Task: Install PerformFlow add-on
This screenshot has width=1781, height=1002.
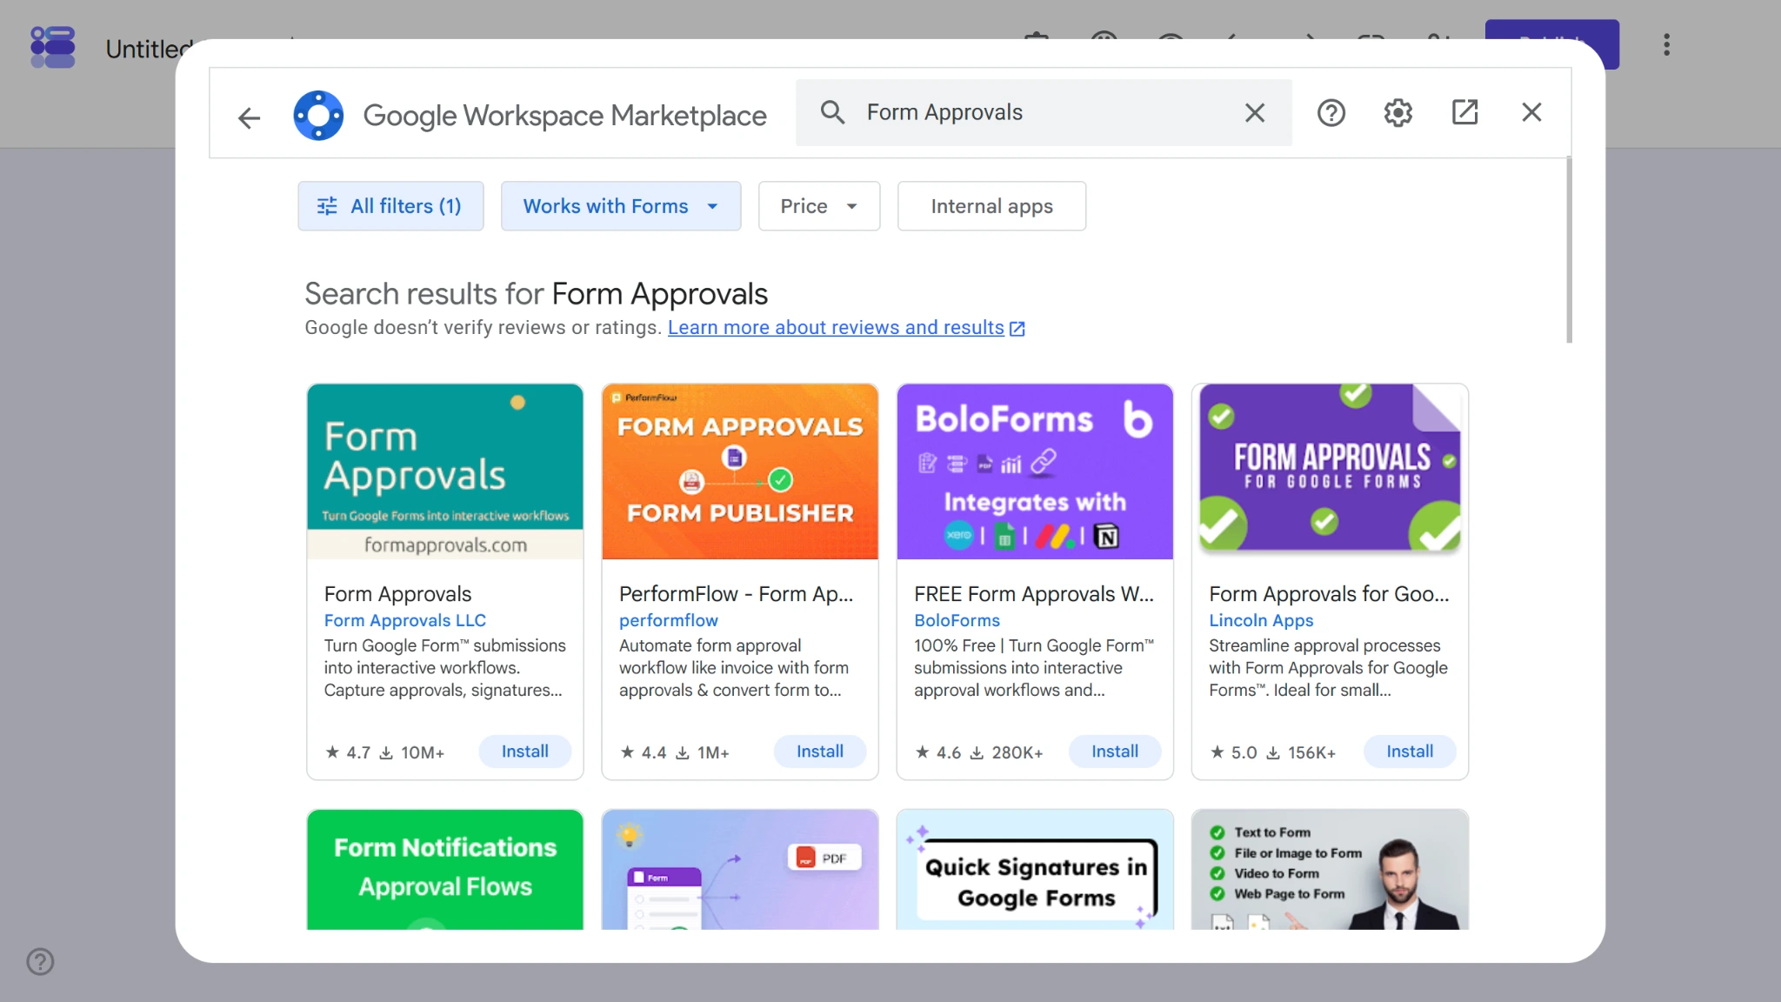Action: [x=819, y=751]
